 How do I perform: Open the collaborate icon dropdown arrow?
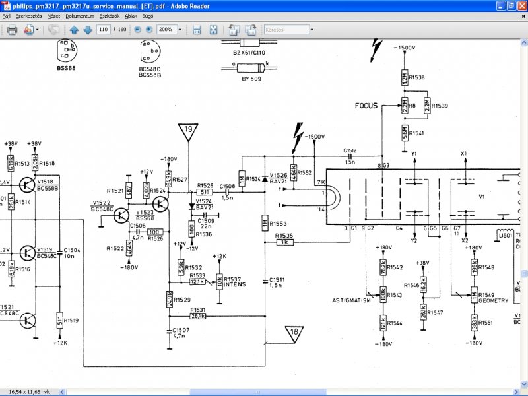(x=38, y=30)
